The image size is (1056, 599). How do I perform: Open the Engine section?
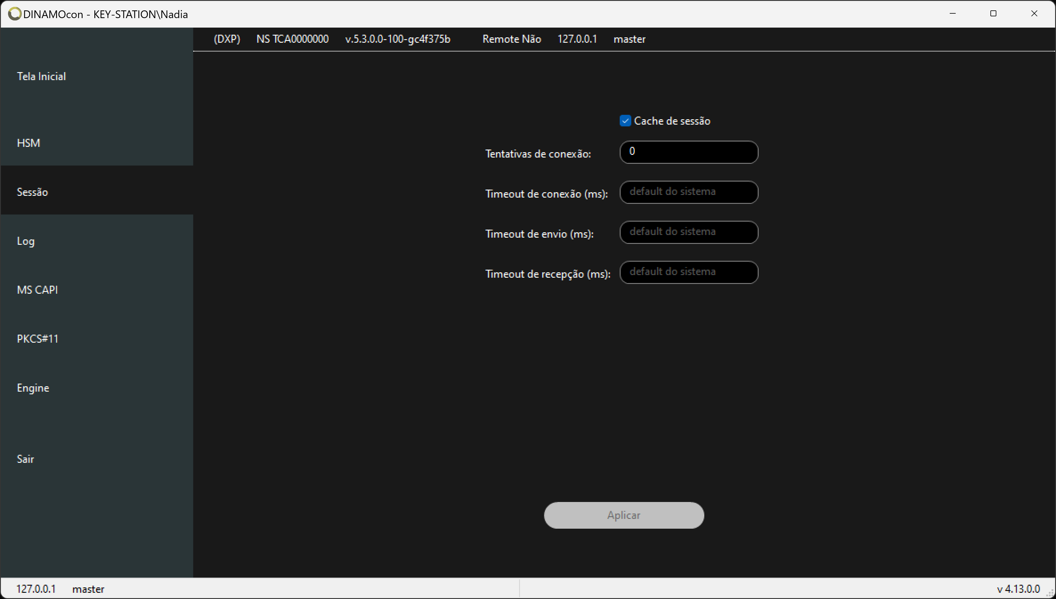97,388
